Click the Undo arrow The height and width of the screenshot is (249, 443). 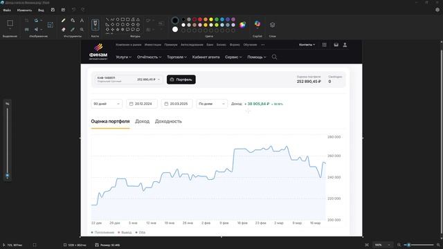click(74, 10)
